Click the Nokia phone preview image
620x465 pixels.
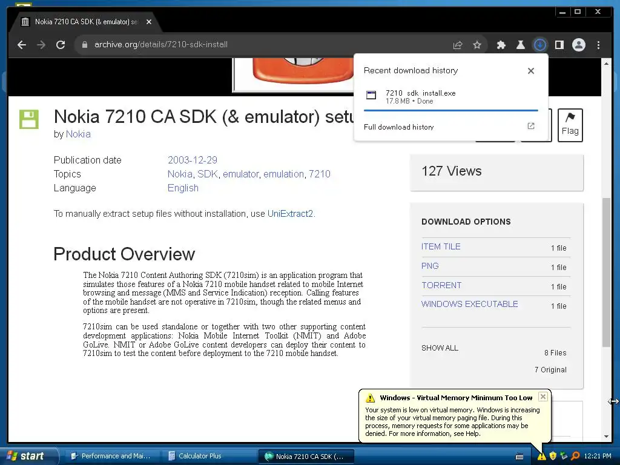pos(294,74)
